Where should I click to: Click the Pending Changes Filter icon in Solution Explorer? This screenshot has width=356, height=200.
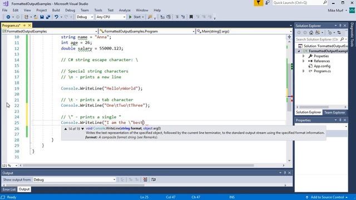click(x=330, y=33)
